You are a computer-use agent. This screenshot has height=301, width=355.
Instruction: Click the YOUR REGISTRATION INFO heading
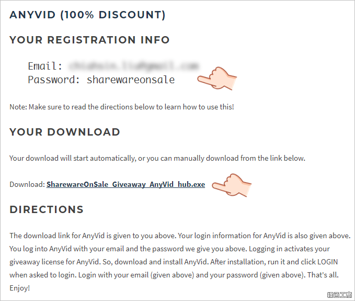[x=89, y=40]
